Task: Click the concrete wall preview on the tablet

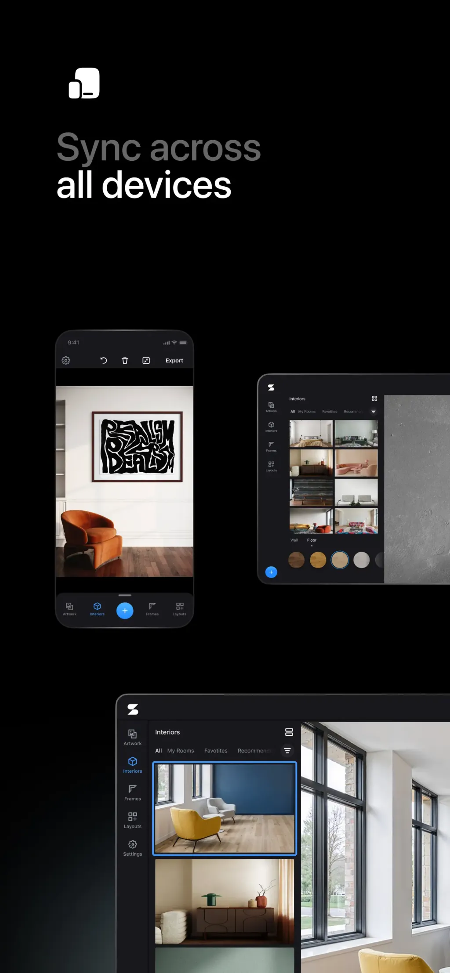Action: point(417,489)
